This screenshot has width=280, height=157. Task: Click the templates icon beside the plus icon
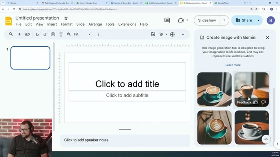[27, 34]
